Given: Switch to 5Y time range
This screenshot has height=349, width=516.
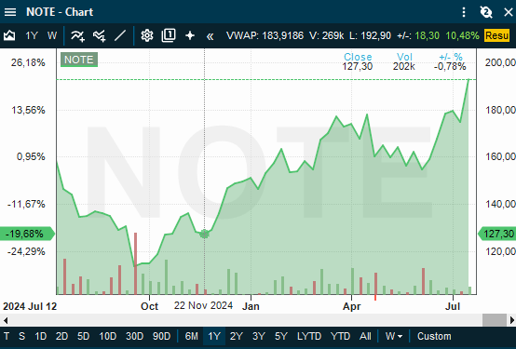Looking at the screenshot, I should tap(281, 336).
